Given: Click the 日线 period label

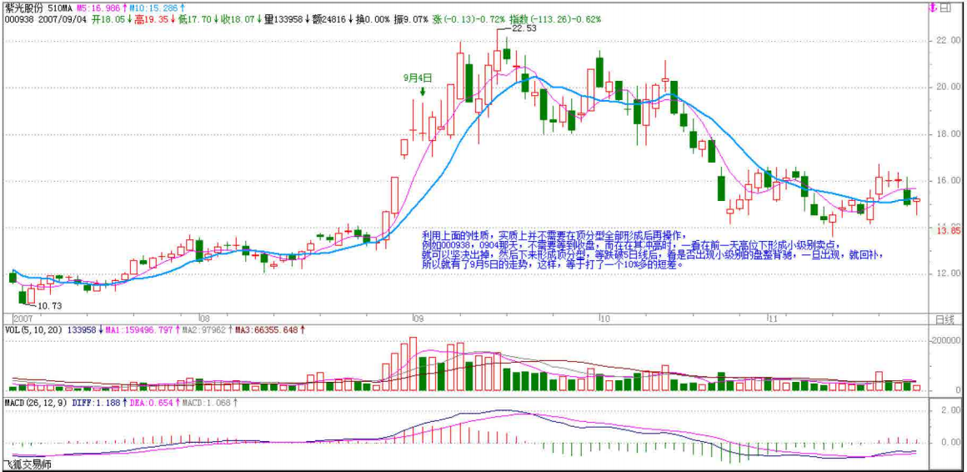Looking at the screenshot, I should (x=944, y=319).
